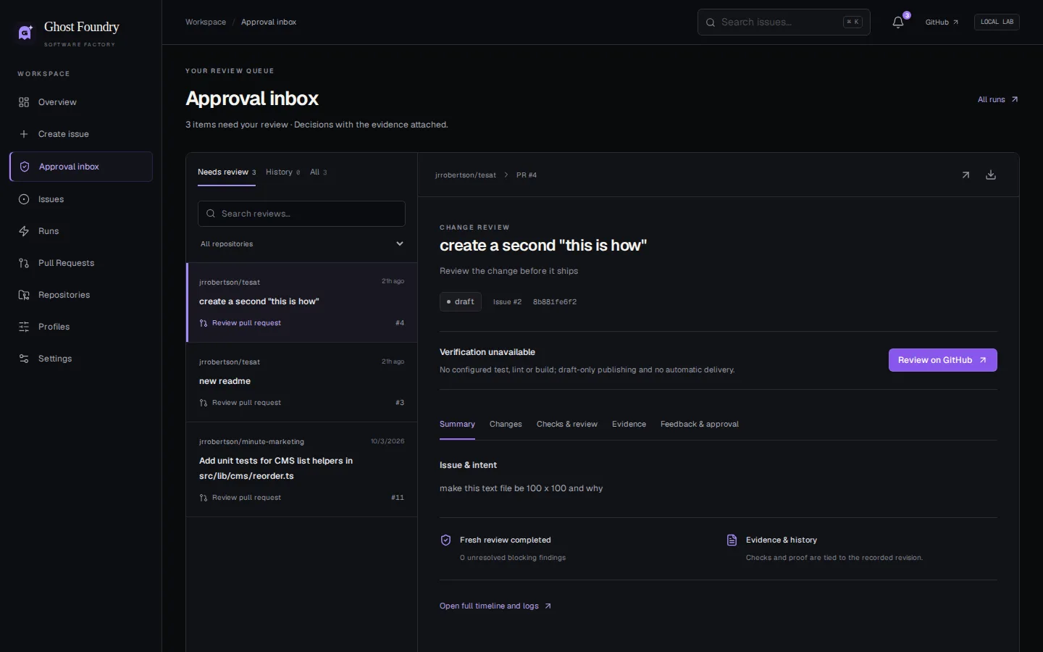Click the commit hash 8b881fe6f2
The height and width of the screenshot is (652, 1043).
[x=555, y=302]
